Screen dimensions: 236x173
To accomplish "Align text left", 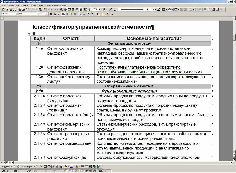I will coord(63,14).
